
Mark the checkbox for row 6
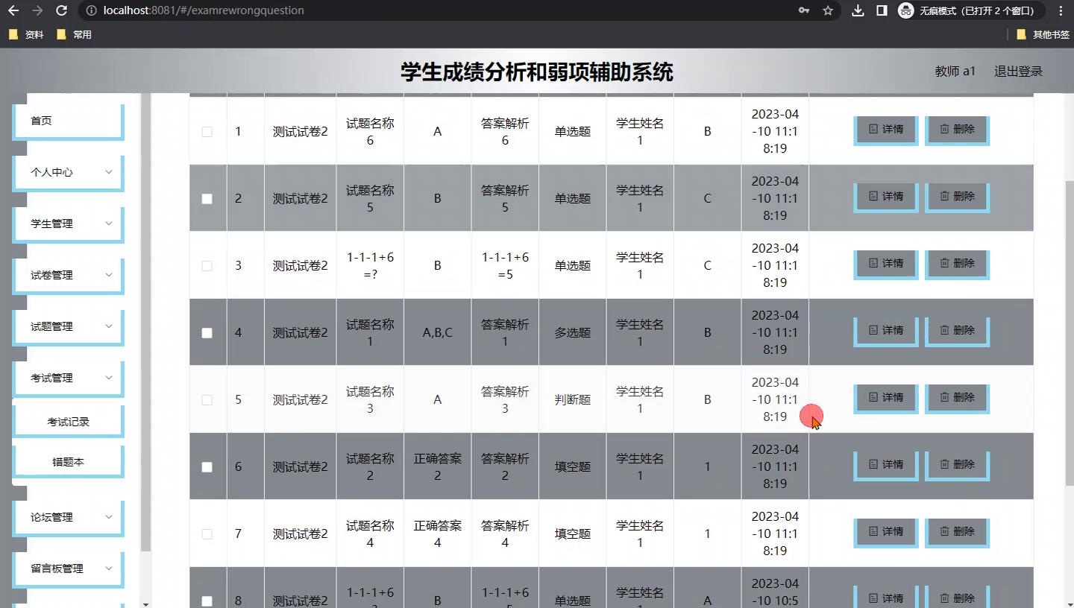pyautogui.click(x=207, y=467)
